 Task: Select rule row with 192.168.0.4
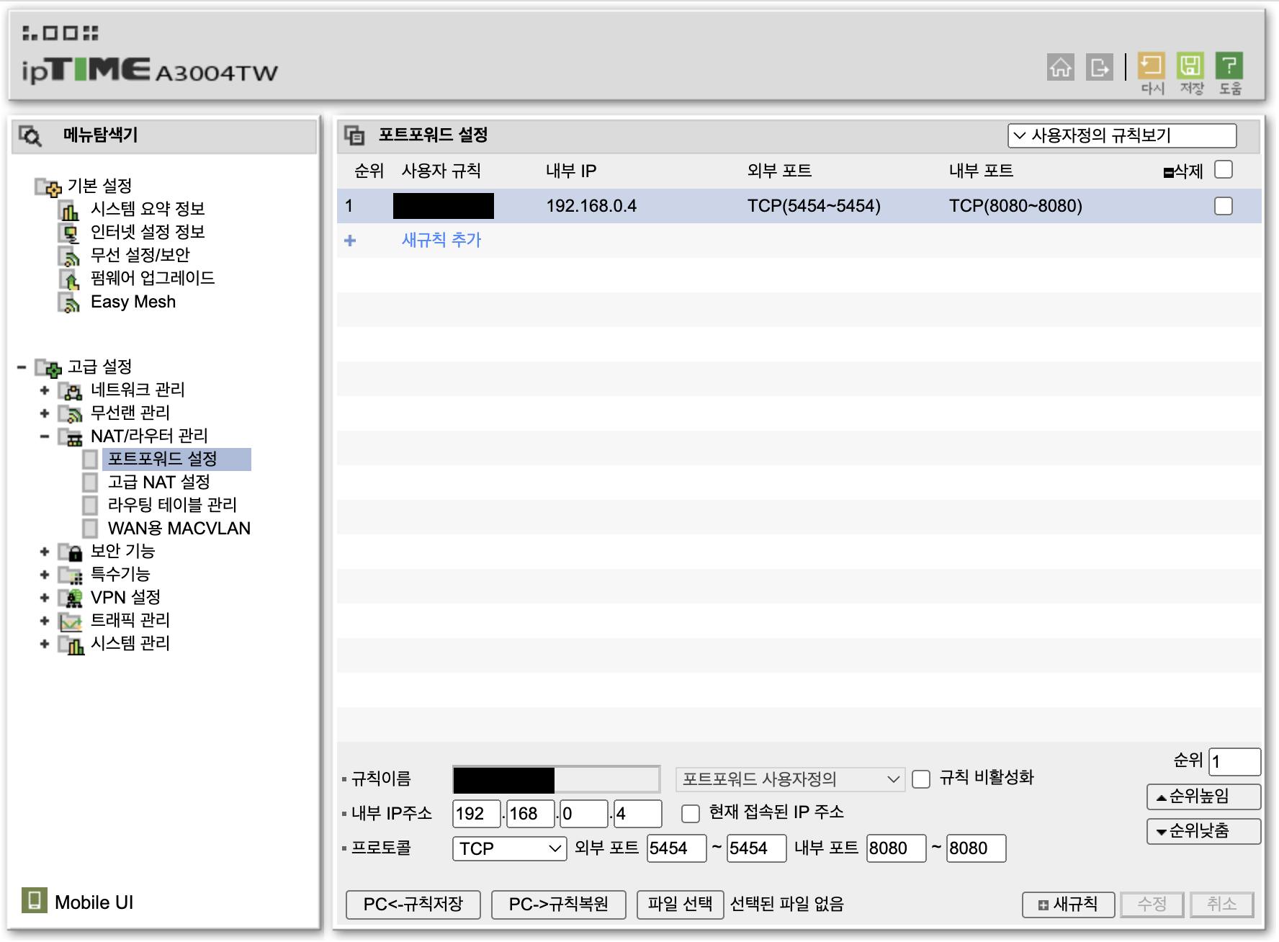799,206
